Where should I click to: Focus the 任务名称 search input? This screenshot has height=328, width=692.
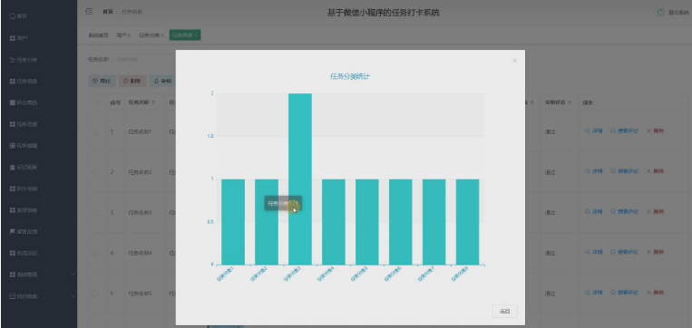tap(143, 59)
